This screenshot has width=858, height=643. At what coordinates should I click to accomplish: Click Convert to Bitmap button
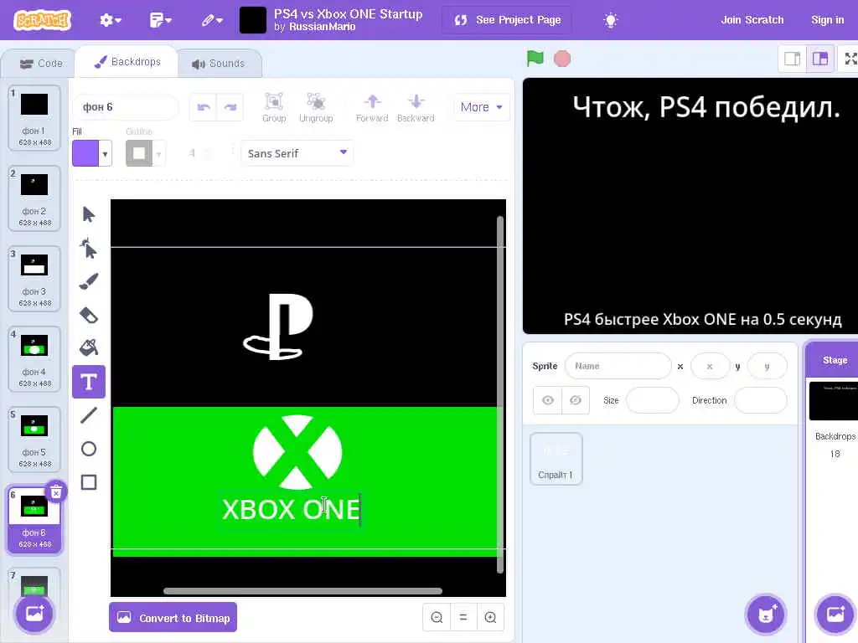173,617
